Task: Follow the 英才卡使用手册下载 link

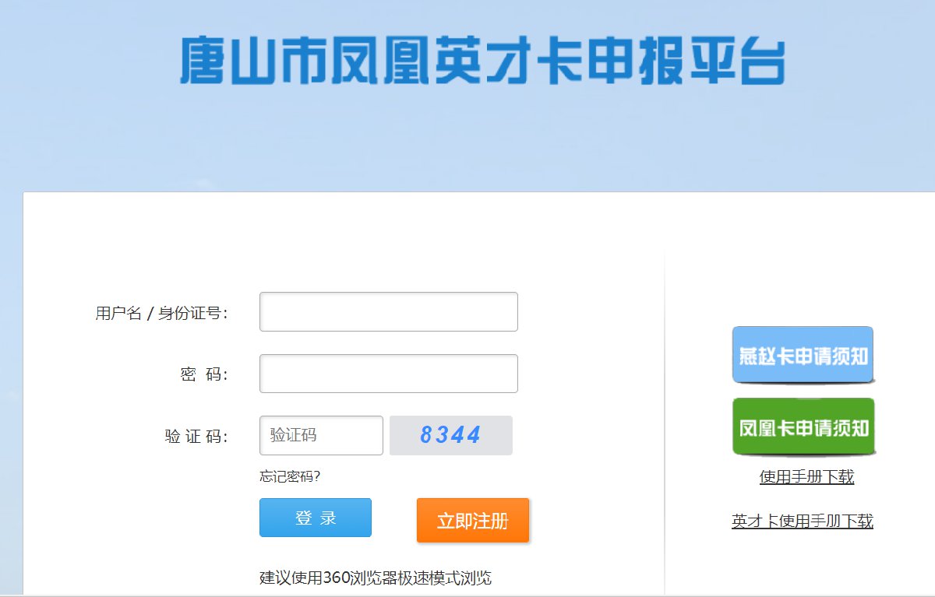Action: [x=803, y=521]
